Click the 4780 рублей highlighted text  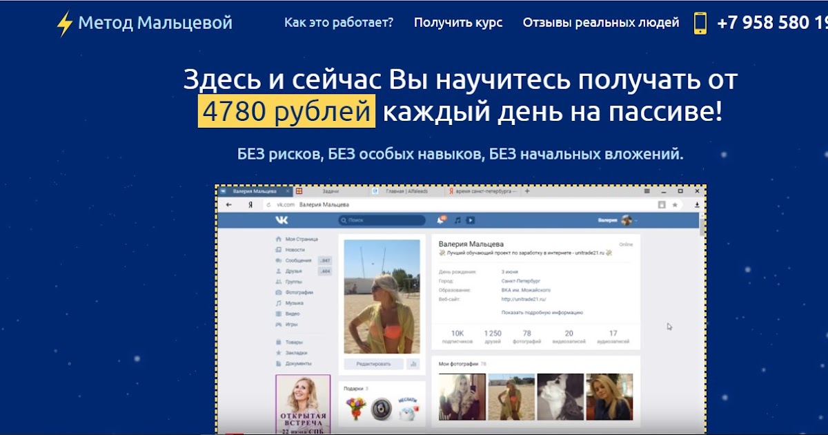[287, 112]
